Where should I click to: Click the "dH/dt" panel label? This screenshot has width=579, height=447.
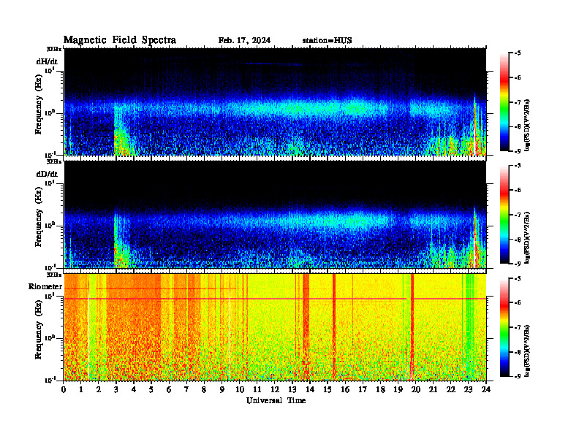(x=47, y=61)
